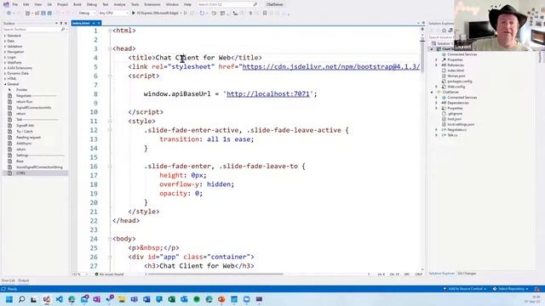Screen dimensions: 545x306
Task: Select the AddAsync snippet
Action: pyautogui.click(x=24, y=144)
